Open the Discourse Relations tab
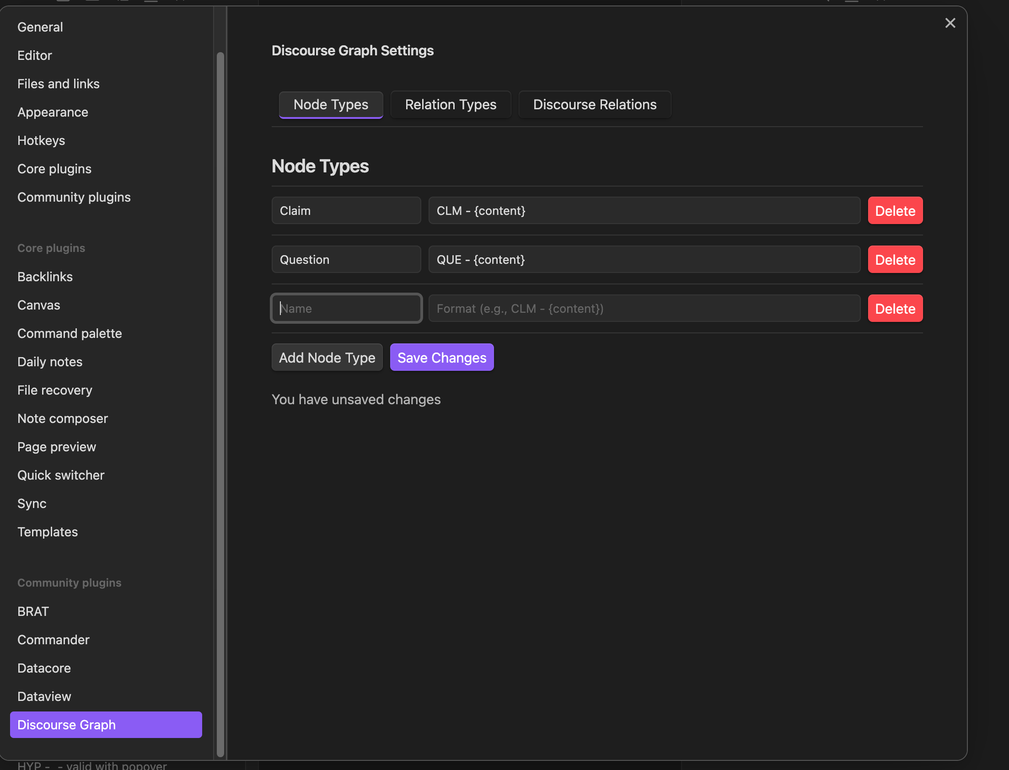The image size is (1009, 770). click(594, 105)
